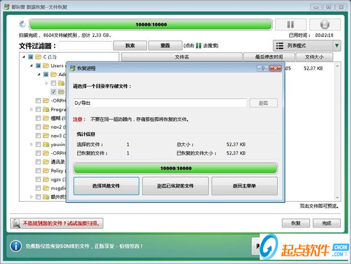Toggle the youxin folder checkbox
Viewport: 351px width, 264px height.
pyautogui.click(x=38, y=145)
